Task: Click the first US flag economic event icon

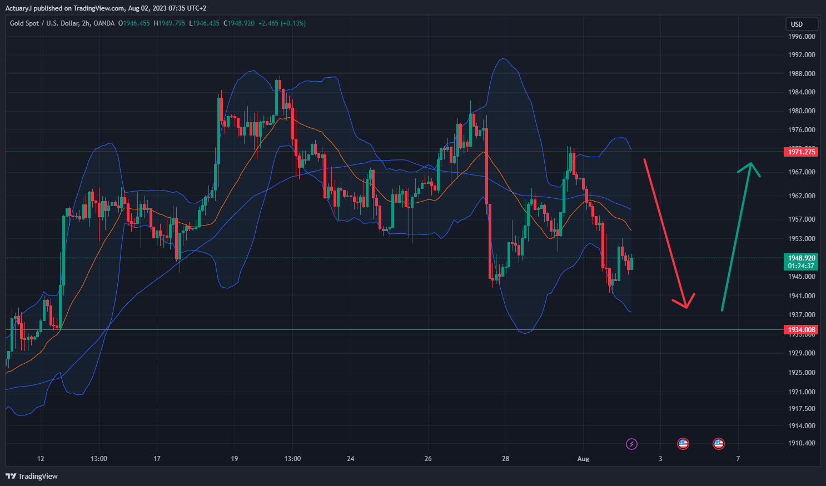Action: point(683,444)
